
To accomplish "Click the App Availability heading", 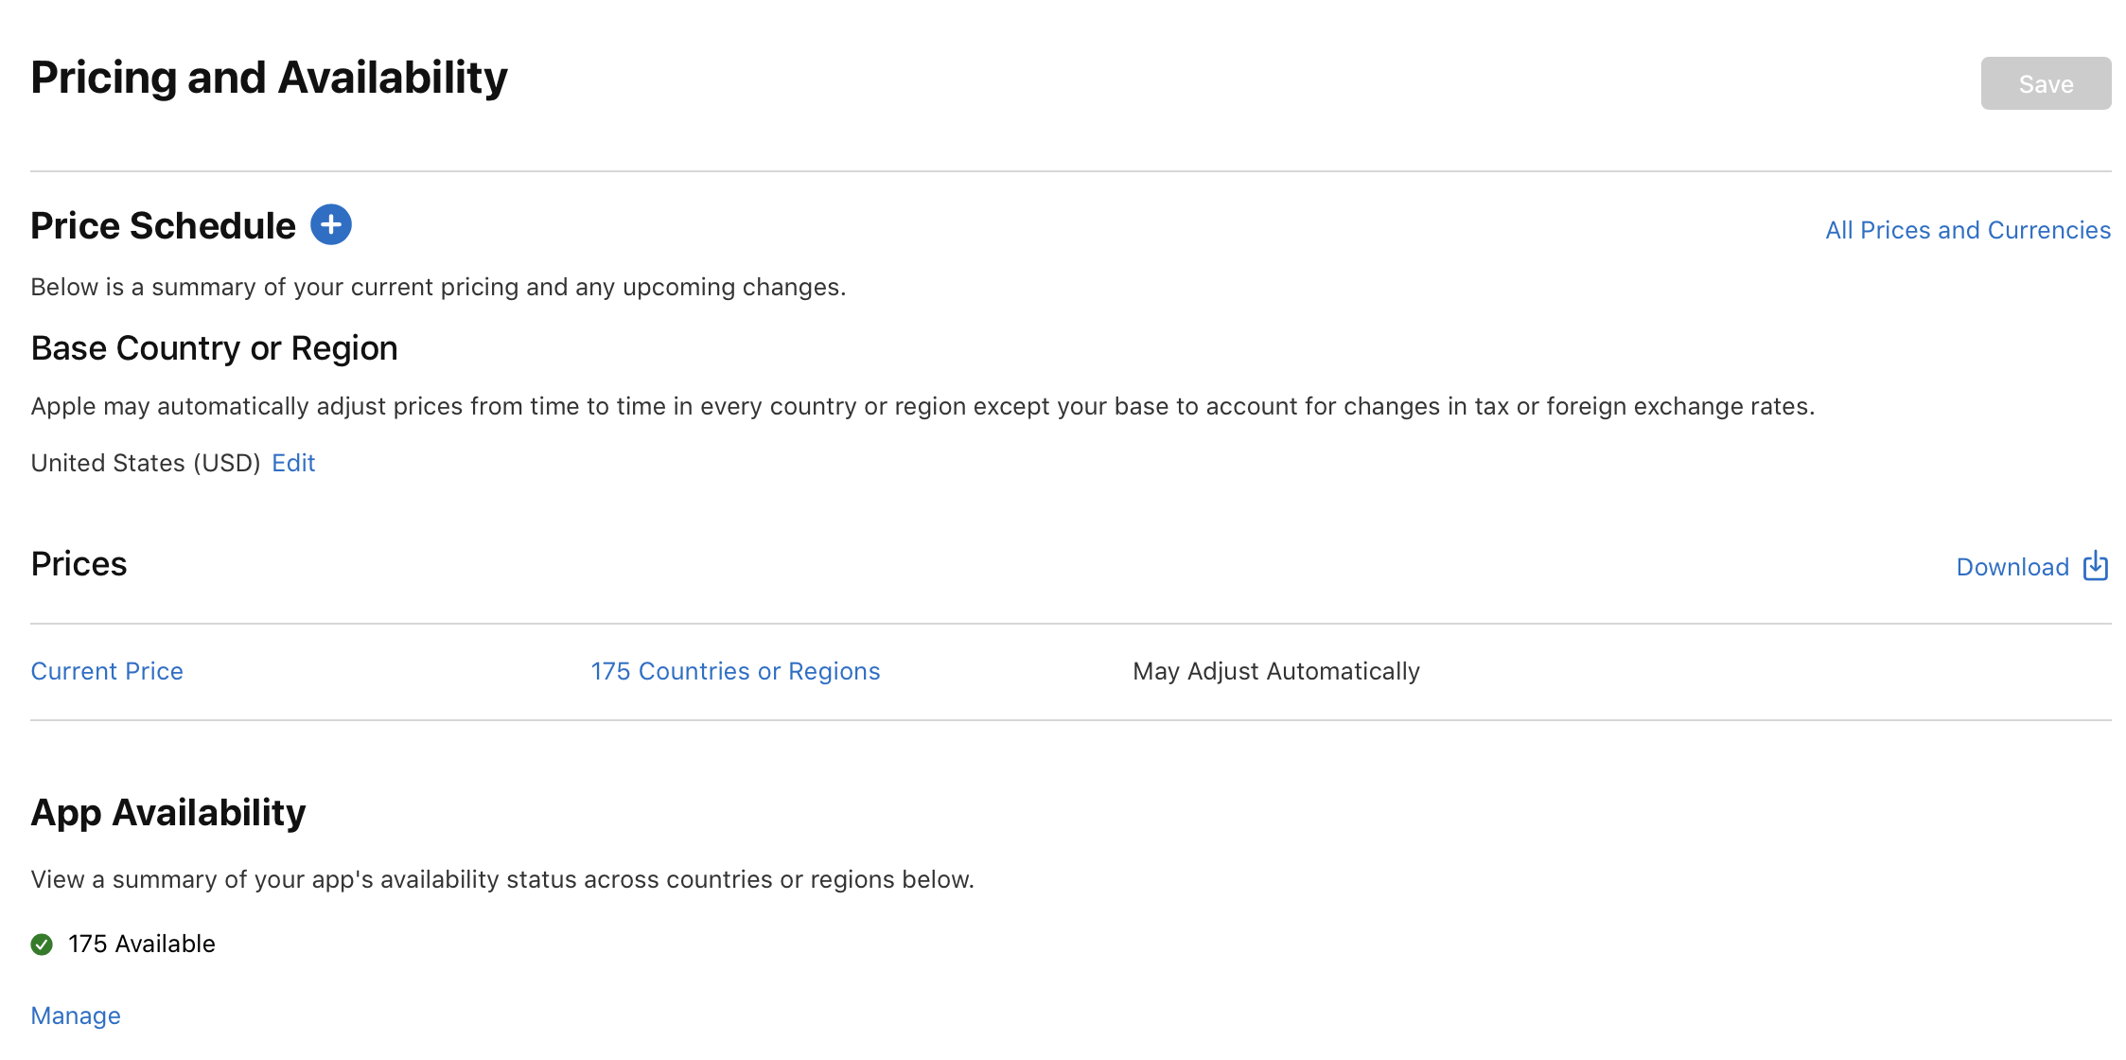I will click(x=168, y=811).
